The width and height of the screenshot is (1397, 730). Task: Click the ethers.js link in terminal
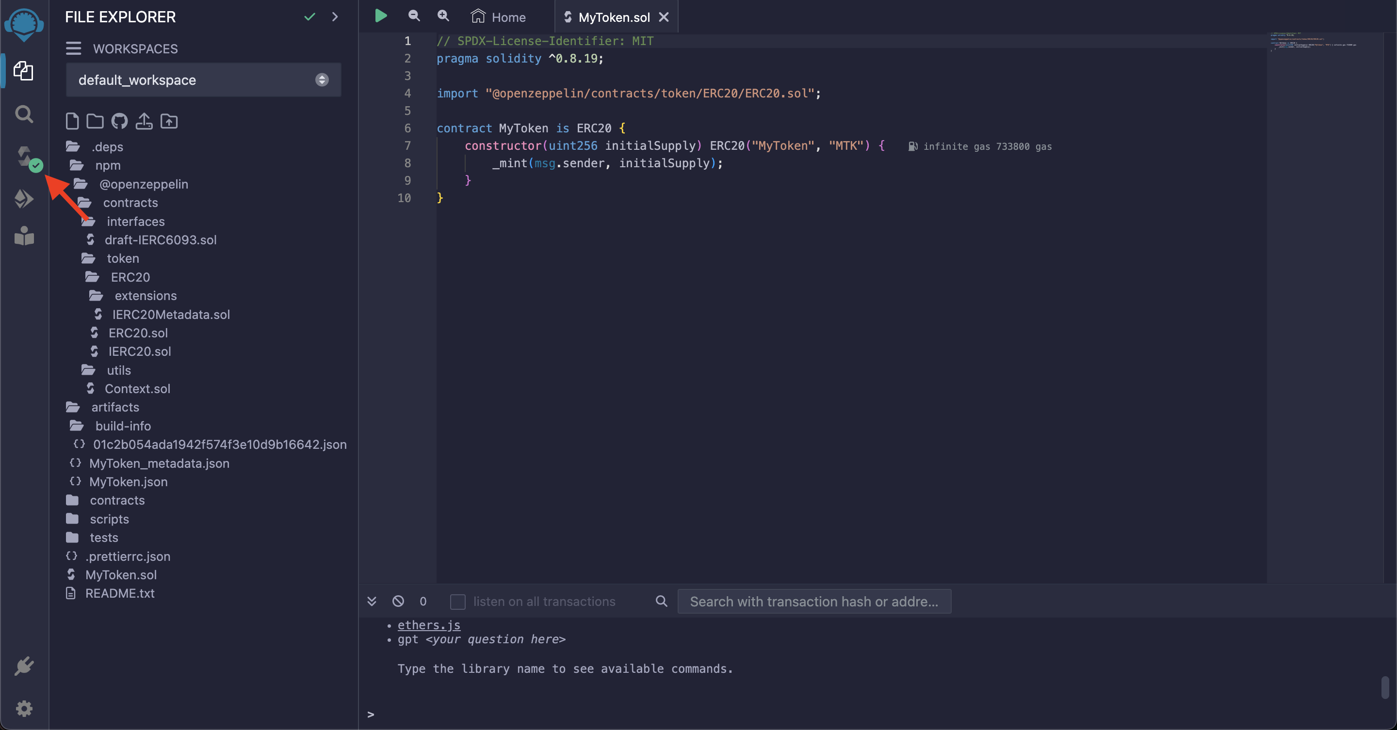(428, 625)
